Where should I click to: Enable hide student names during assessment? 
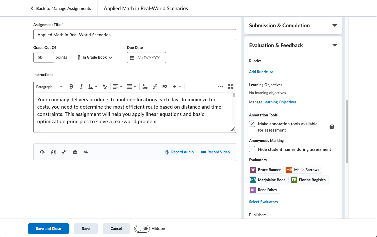252,149
